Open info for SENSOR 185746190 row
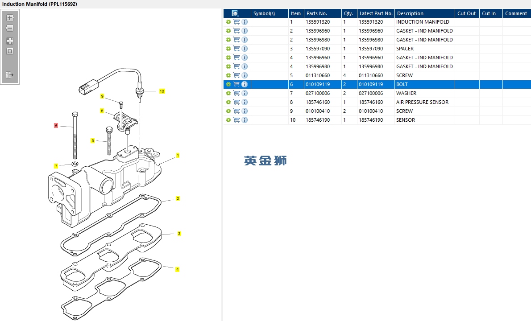531x321 pixels. pos(245,120)
